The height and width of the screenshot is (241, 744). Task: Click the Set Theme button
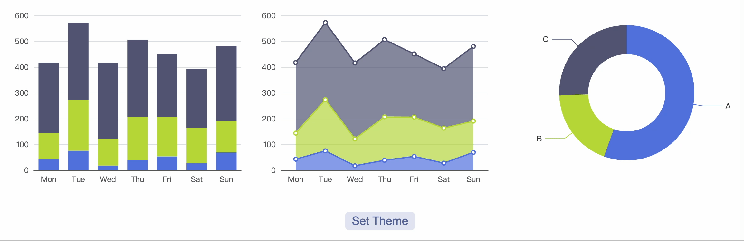click(x=380, y=221)
